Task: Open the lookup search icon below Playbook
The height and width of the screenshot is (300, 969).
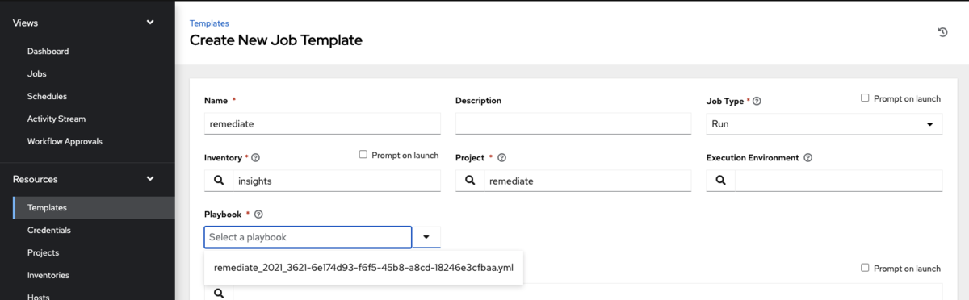Action: 219,294
